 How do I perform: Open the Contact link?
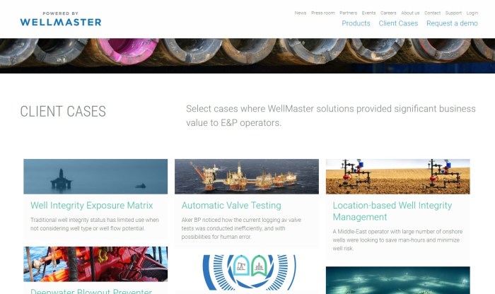(432, 13)
